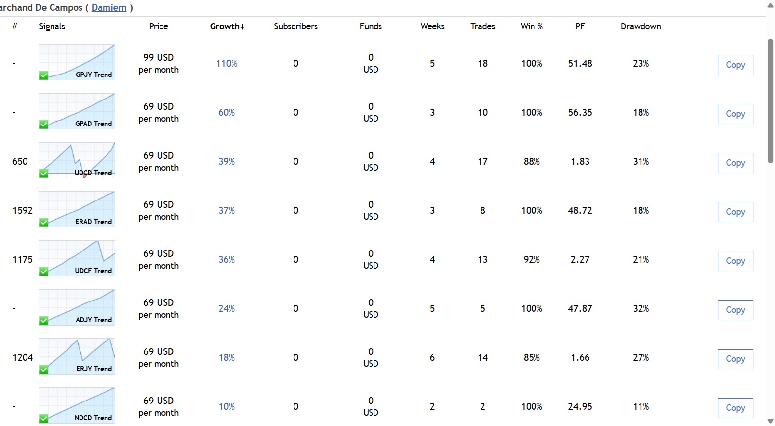Click the green verified checkmark on NDCD Trend
Screen dimensions: 775x426
click(x=44, y=419)
